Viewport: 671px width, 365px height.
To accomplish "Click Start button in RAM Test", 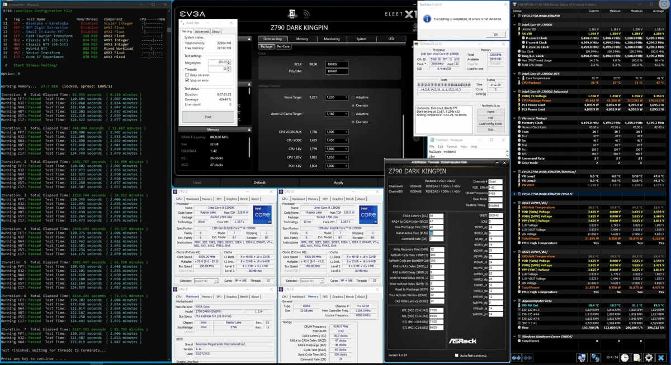I will pyautogui.click(x=208, y=117).
